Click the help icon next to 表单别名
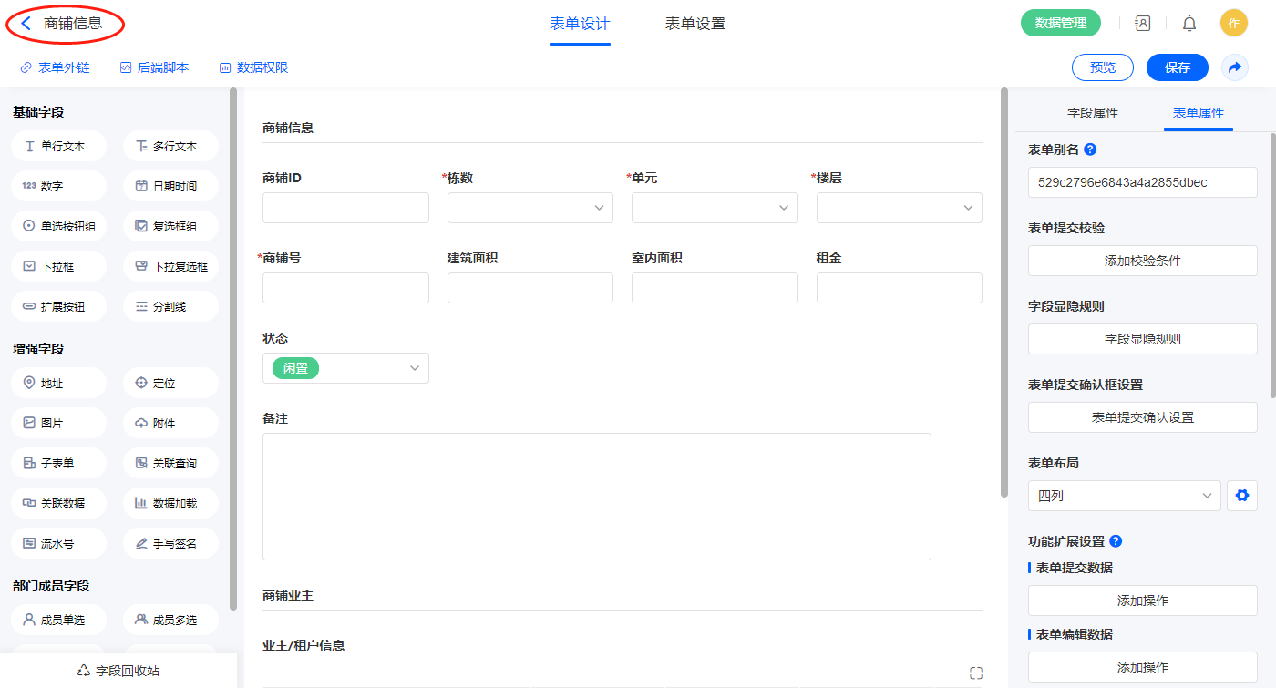 (1090, 149)
